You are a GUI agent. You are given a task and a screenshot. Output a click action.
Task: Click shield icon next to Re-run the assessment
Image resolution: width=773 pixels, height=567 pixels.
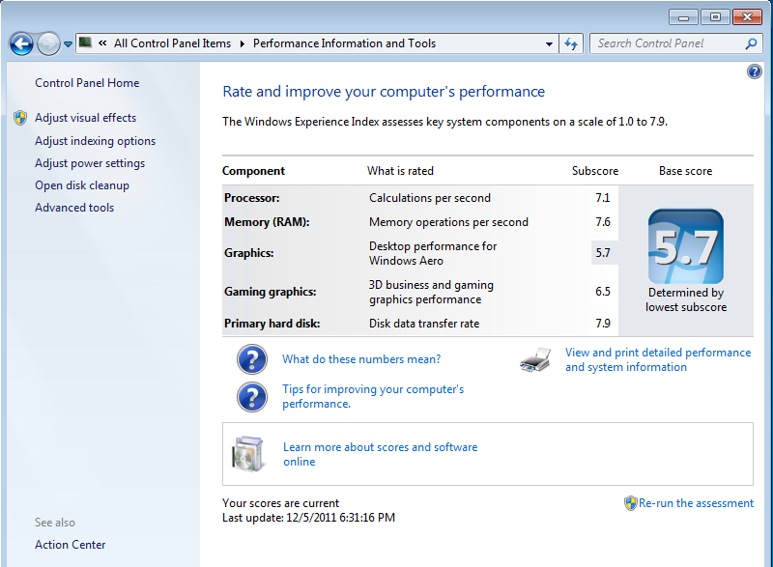(x=631, y=503)
